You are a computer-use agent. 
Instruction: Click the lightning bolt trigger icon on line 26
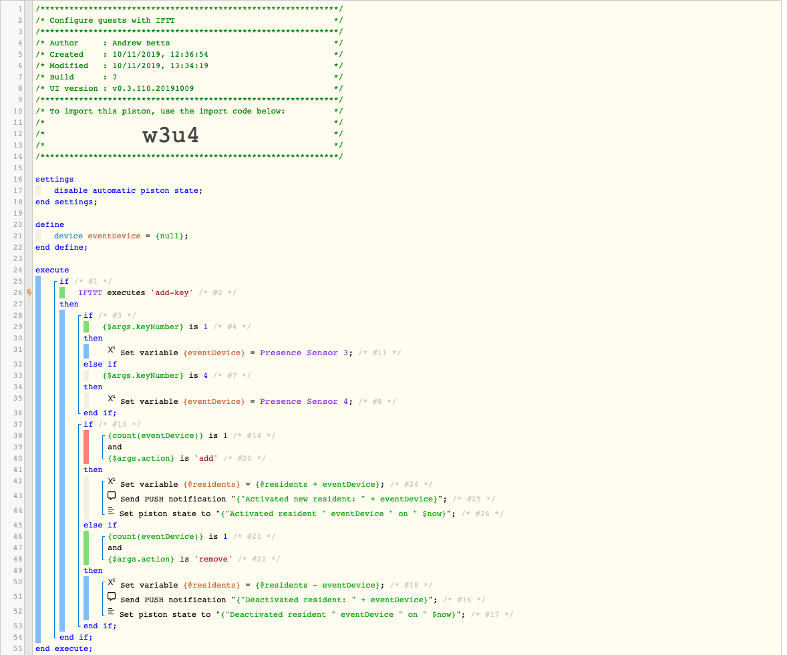pyautogui.click(x=29, y=292)
